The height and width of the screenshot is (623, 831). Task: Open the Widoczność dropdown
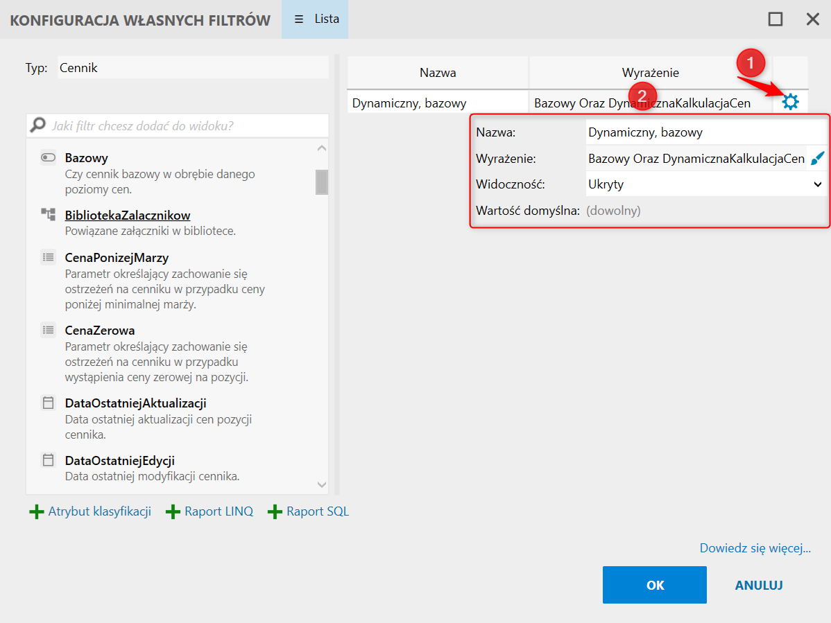(x=706, y=184)
